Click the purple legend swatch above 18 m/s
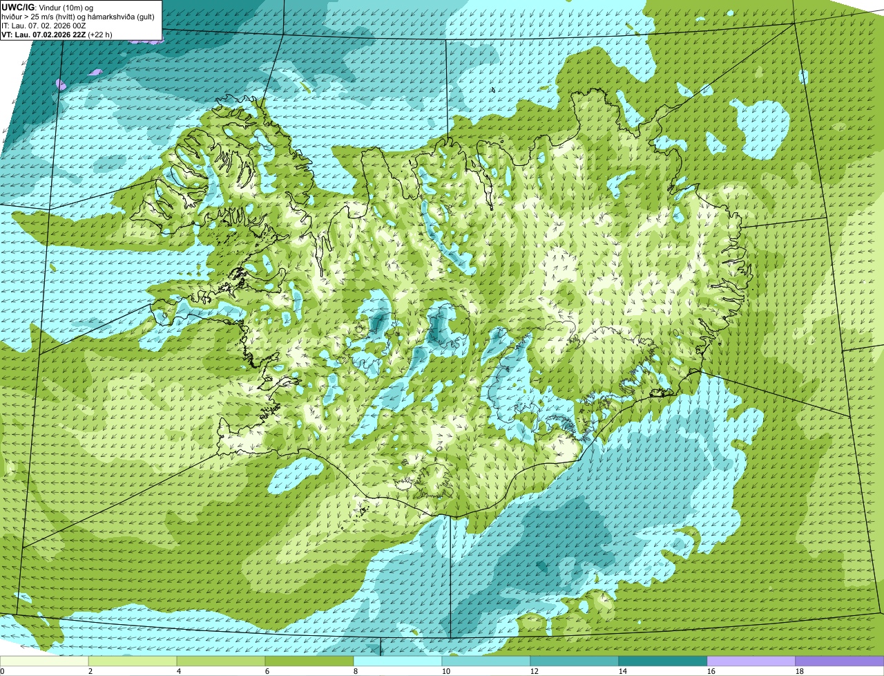This screenshot has width=884, height=676. point(840,661)
